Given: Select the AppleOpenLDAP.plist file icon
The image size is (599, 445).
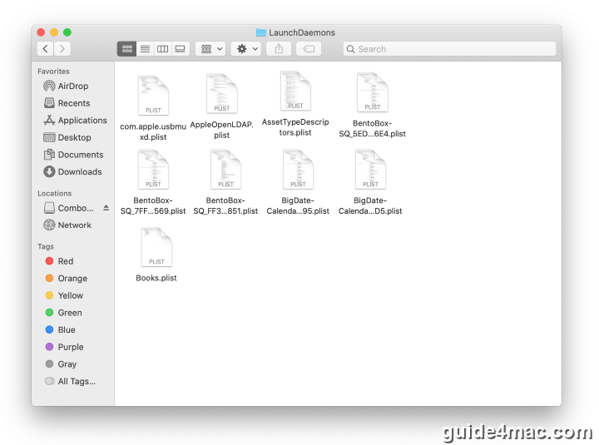Looking at the screenshot, I should (x=222, y=93).
